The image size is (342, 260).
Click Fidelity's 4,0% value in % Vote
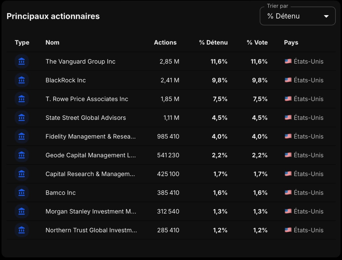pyautogui.click(x=260, y=136)
